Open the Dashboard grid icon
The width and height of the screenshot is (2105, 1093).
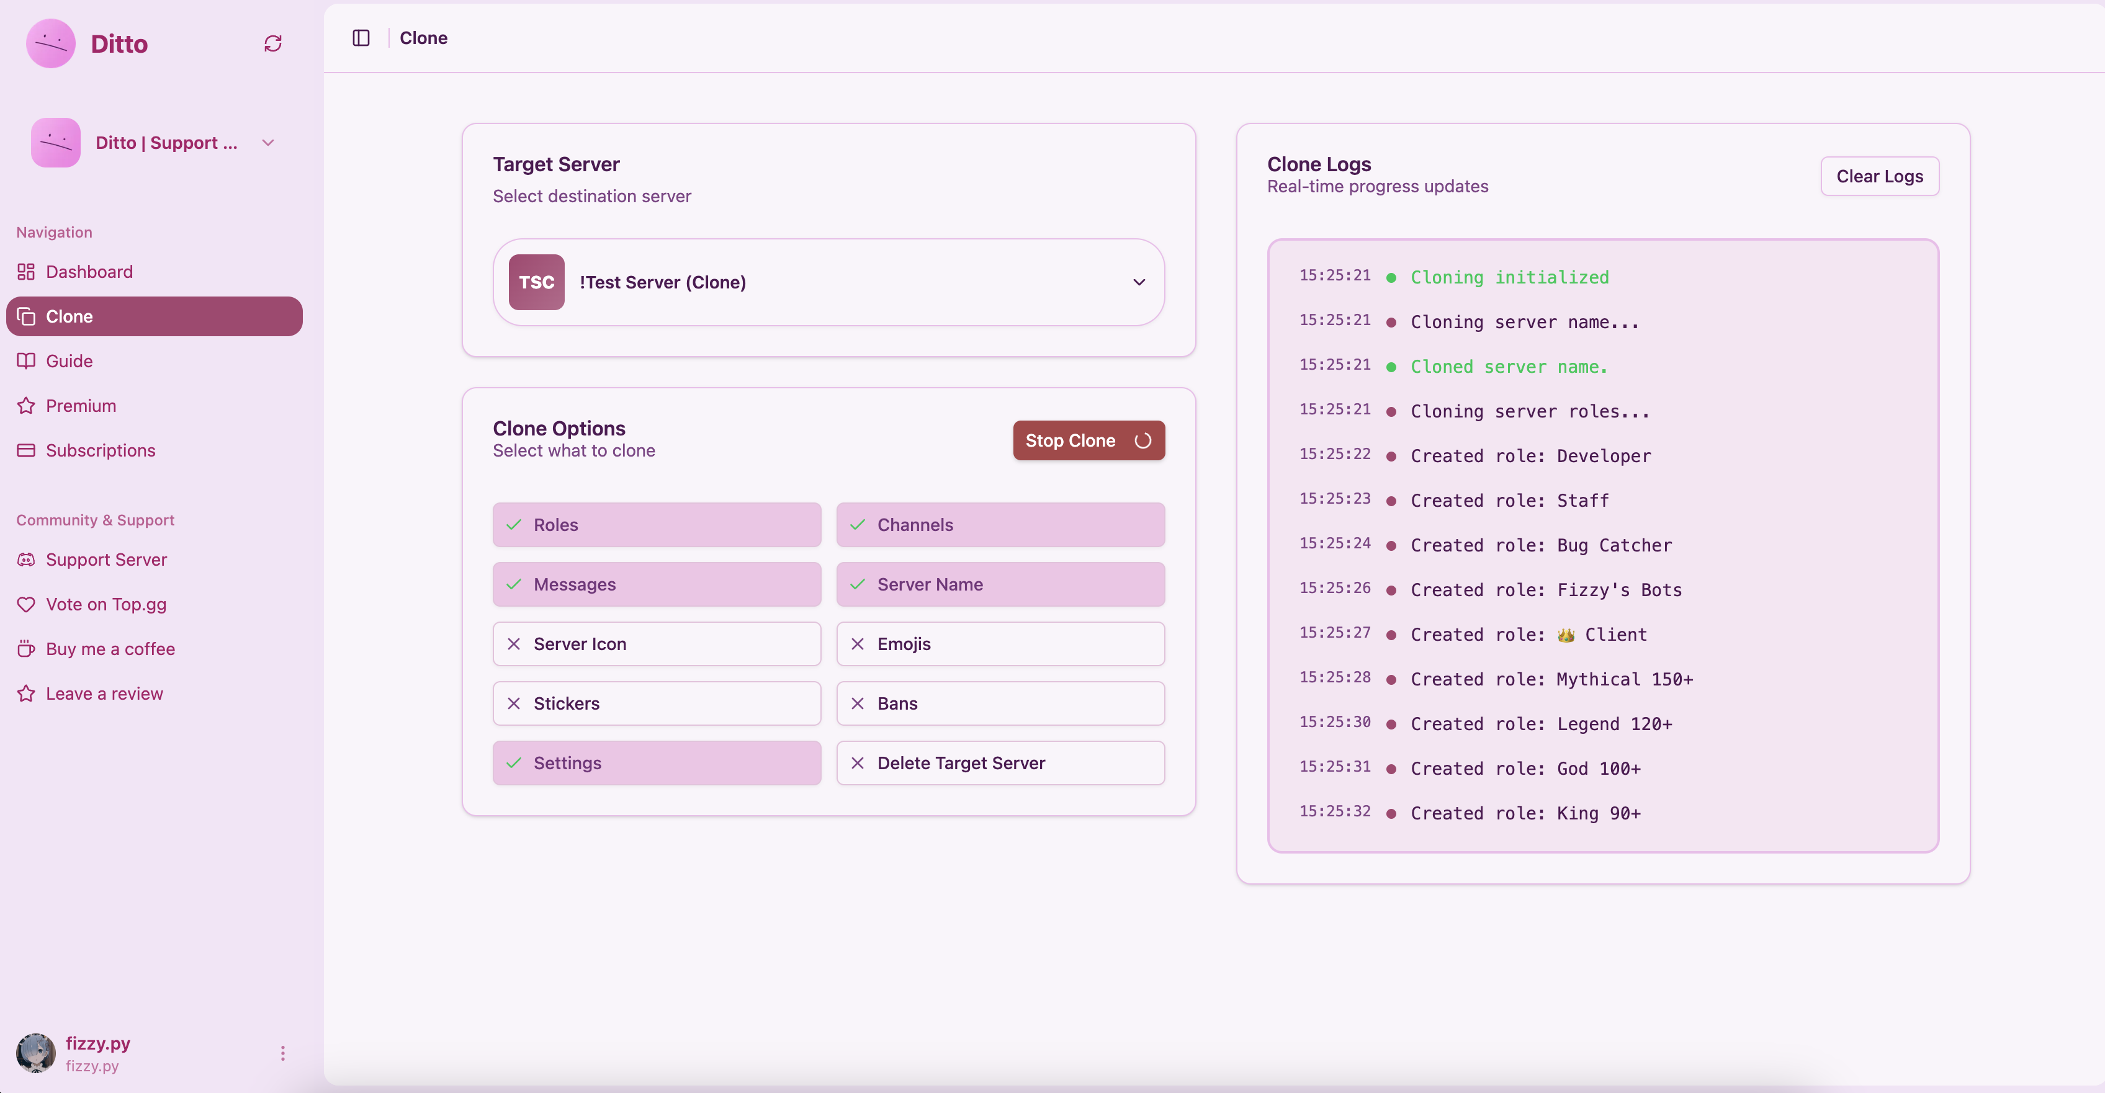click(x=26, y=271)
